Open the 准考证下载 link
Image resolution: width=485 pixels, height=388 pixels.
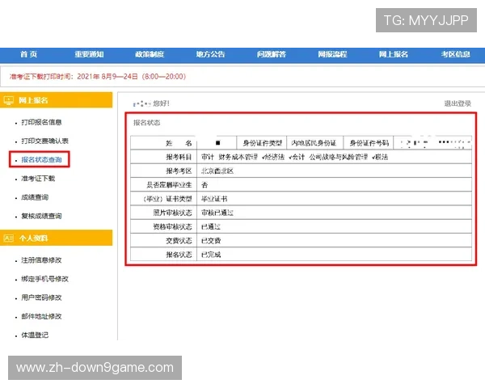tap(38, 179)
